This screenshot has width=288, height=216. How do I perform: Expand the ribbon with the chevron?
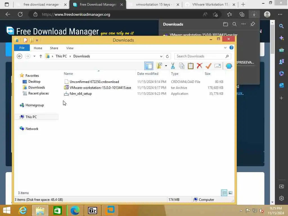pos(225,48)
